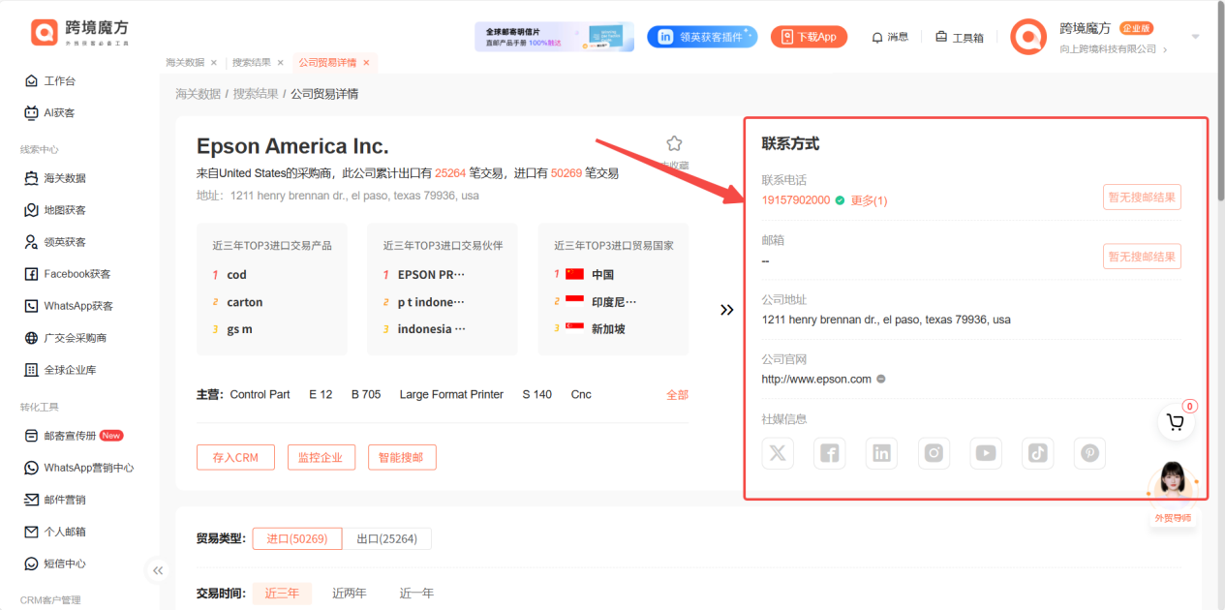Click the 海关数据 breadcrumb link
Viewport: 1225px width, 610px height.
[x=198, y=94]
